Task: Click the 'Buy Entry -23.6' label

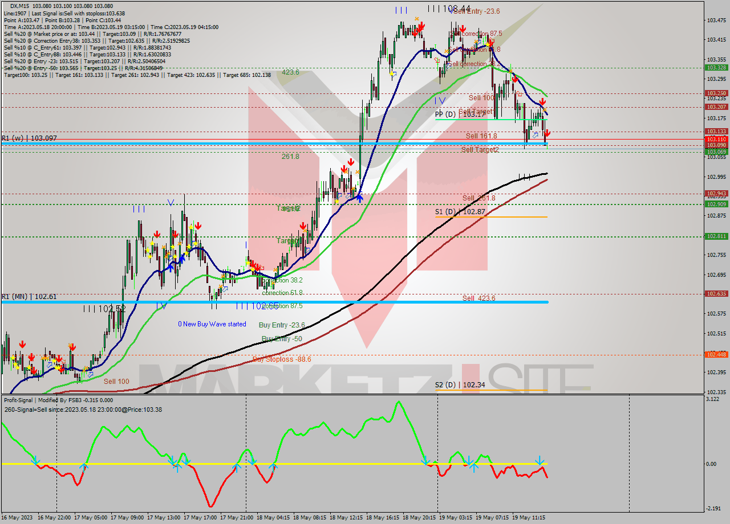Action: (x=282, y=325)
